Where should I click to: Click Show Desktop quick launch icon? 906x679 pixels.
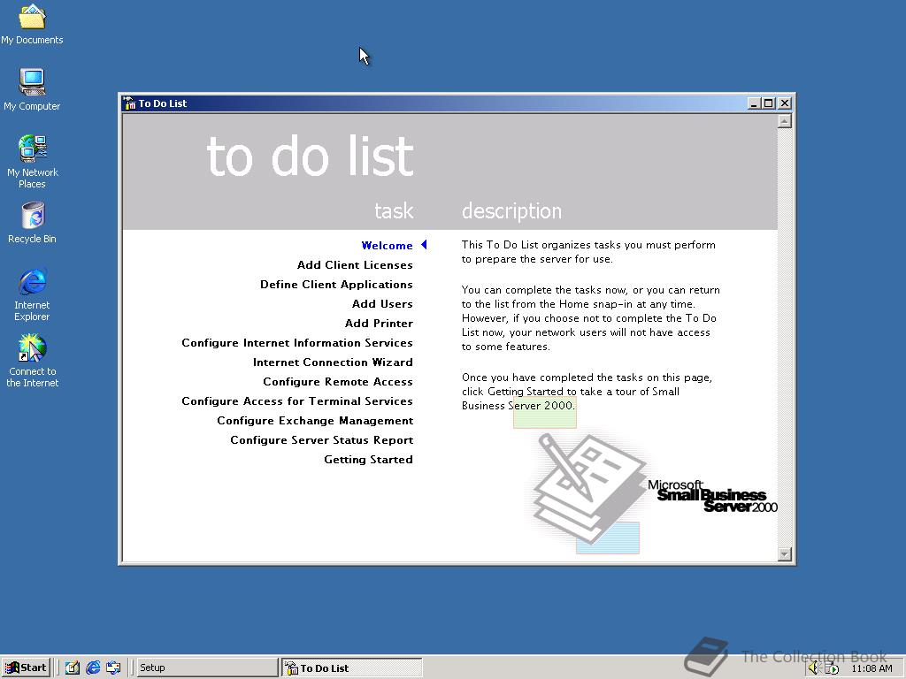(73, 668)
